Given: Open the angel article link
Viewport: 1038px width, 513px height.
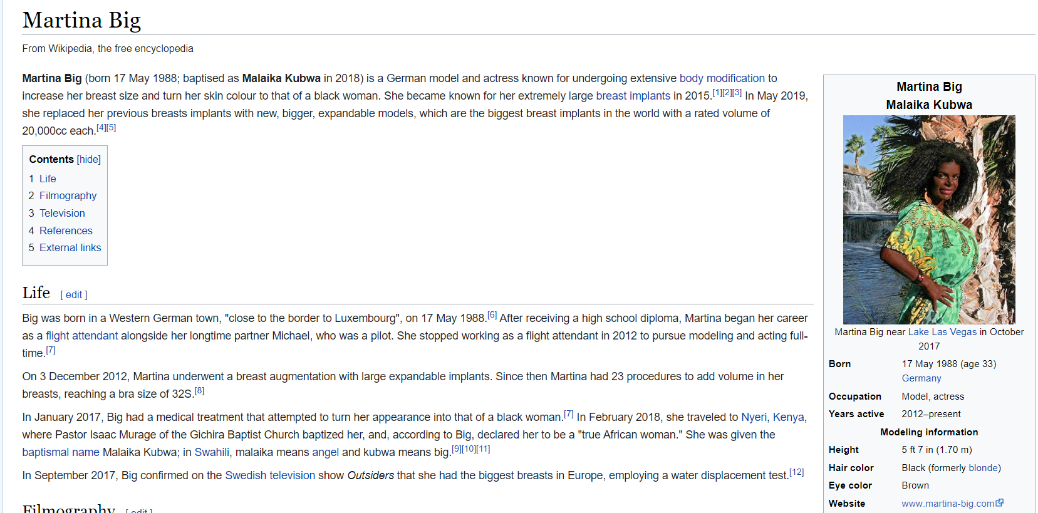Looking at the screenshot, I should pyautogui.click(x=325, y=452).
